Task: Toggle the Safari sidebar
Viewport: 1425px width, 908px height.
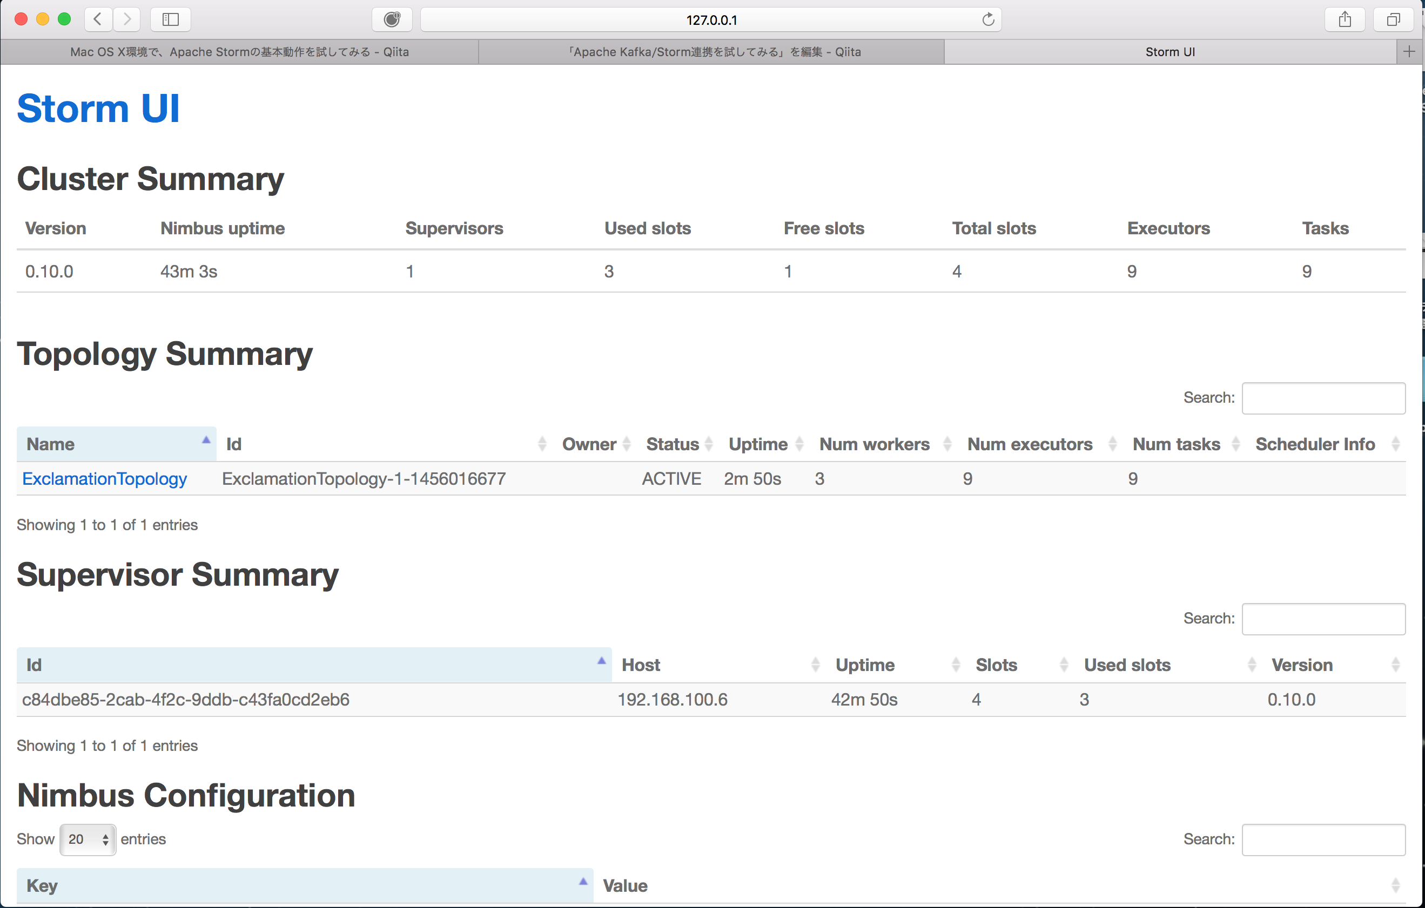Action: 171,19
